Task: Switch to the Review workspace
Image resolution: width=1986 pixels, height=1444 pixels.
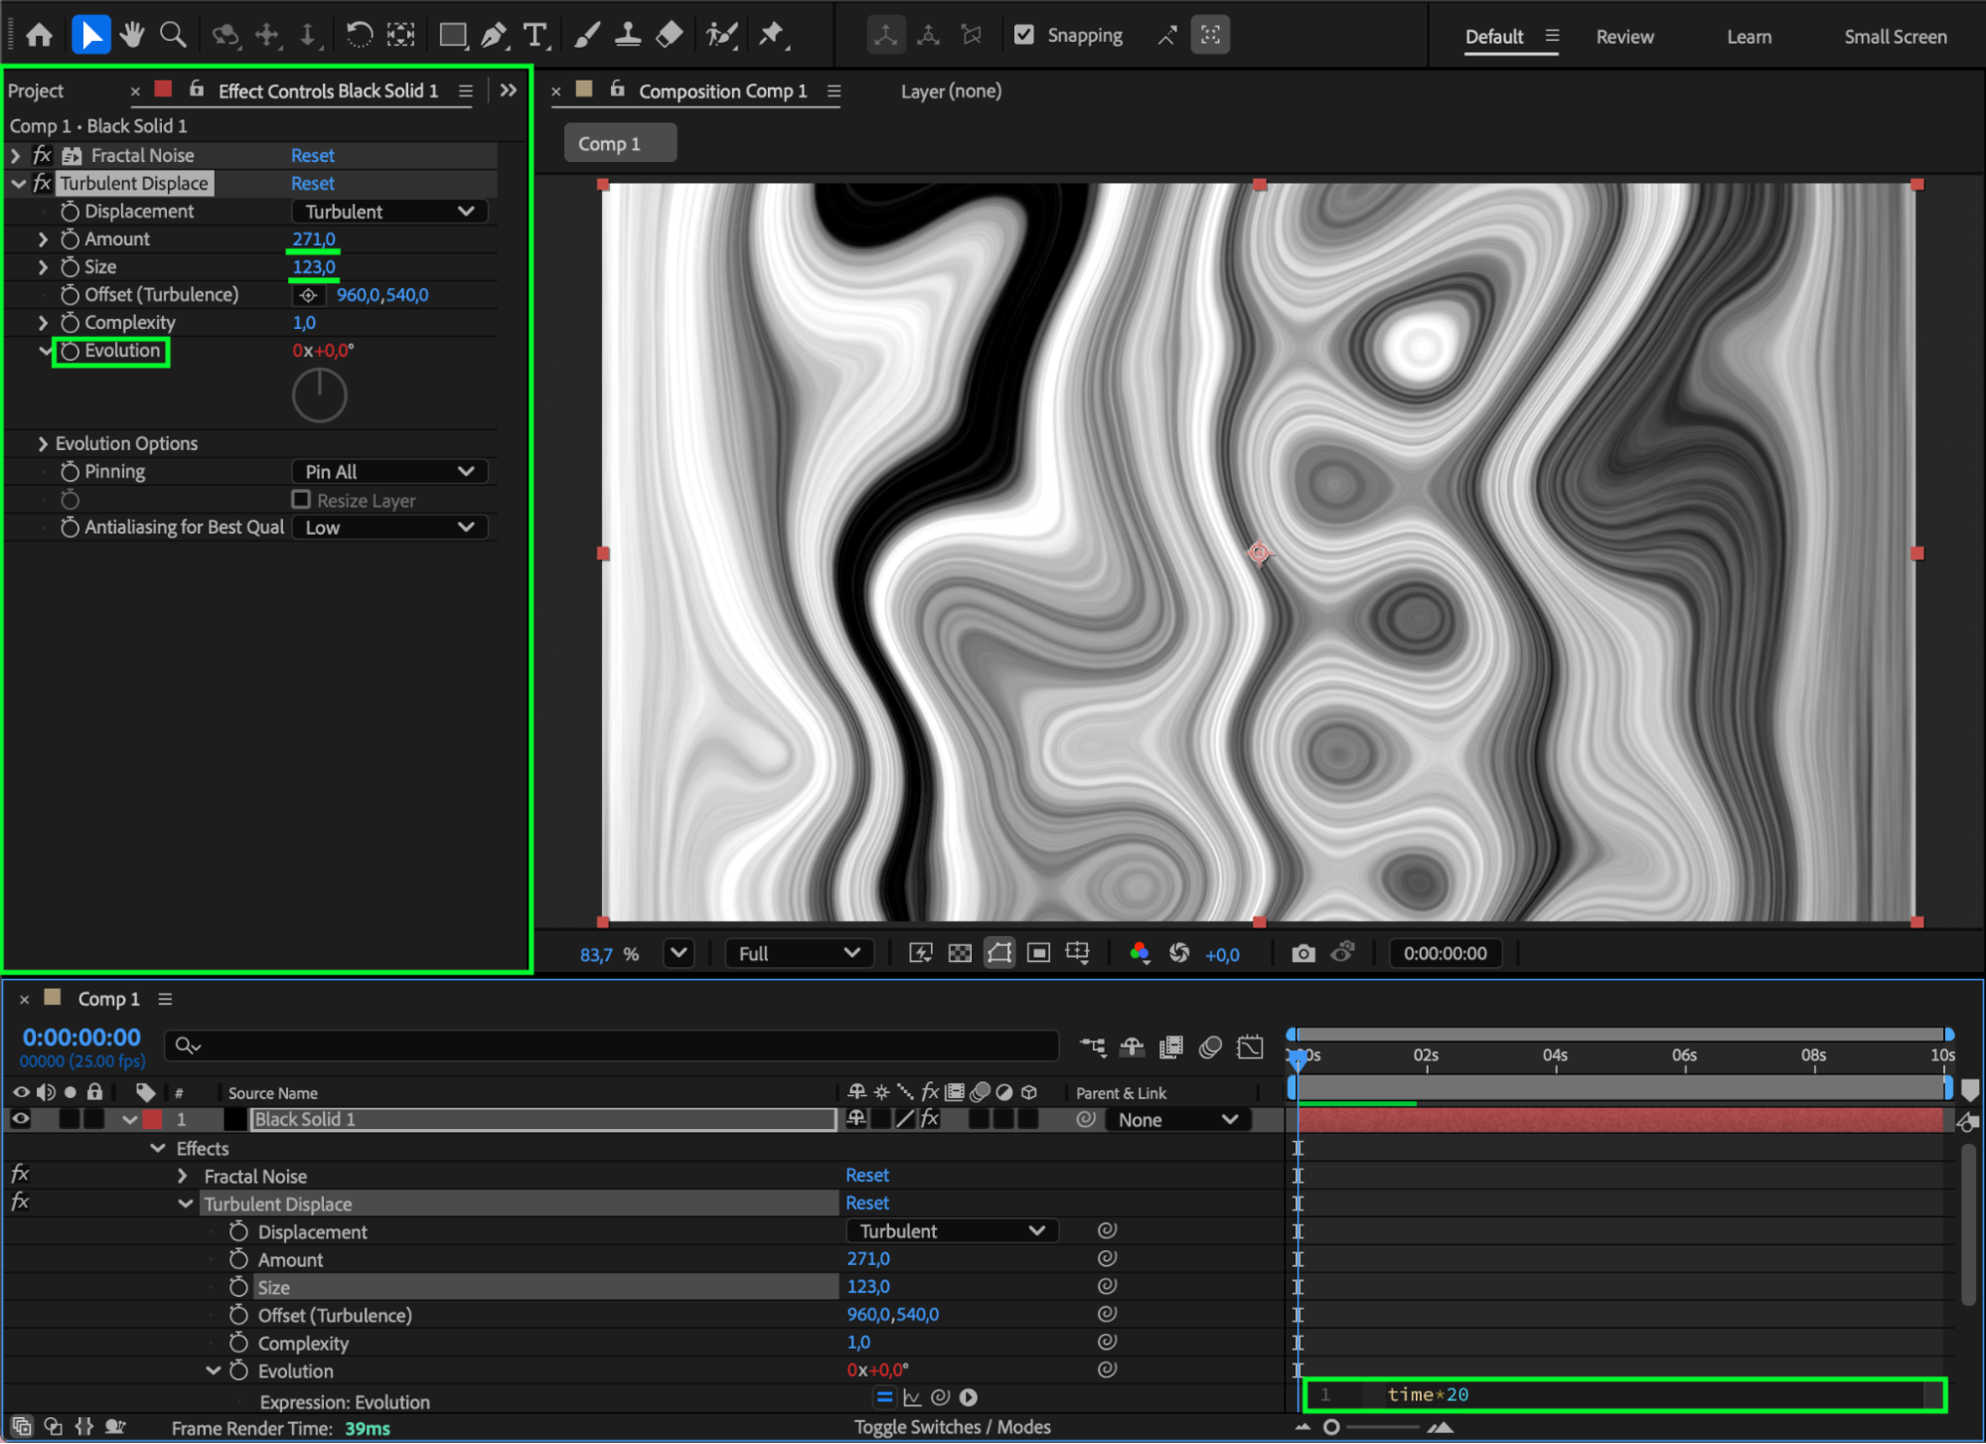Action: [x=1624, y=37]
